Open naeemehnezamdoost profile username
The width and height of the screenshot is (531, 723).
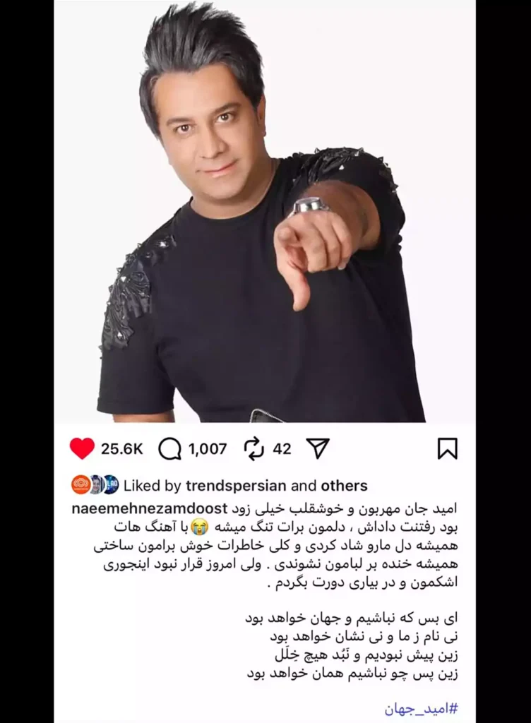(x=150, y=508)
